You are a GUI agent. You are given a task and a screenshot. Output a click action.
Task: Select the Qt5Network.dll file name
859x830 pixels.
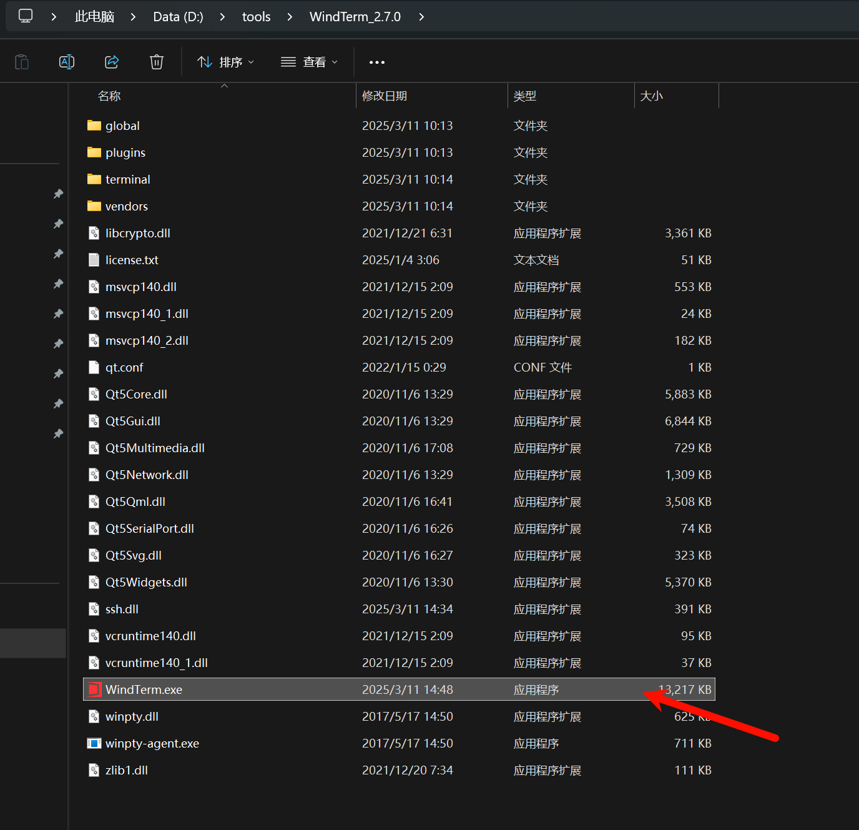[x=147, y=475]
